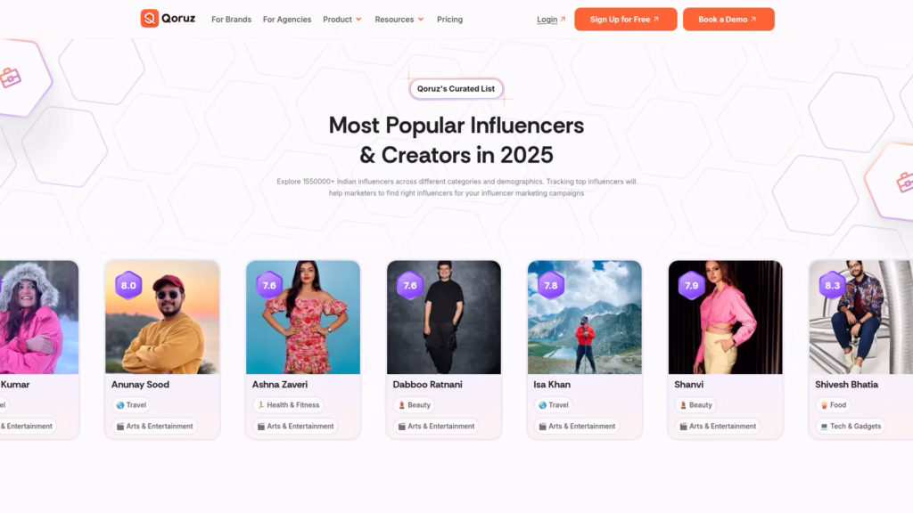Click Shanvi's 7.9 score badge

click(x=692, y=286)
